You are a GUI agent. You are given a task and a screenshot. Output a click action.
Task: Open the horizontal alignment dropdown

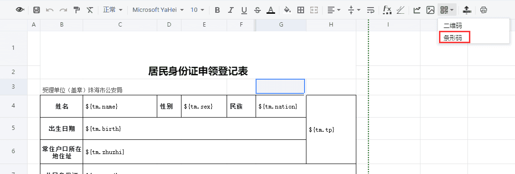pyautogui.click(x=334, y=10)
